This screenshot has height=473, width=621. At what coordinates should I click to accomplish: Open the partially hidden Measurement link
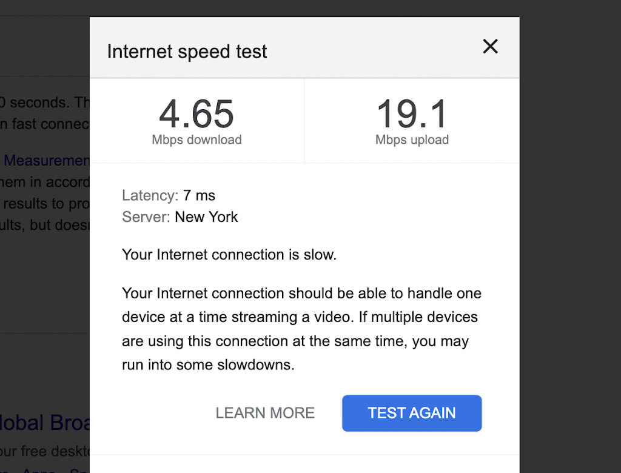[x=47, y=161]
